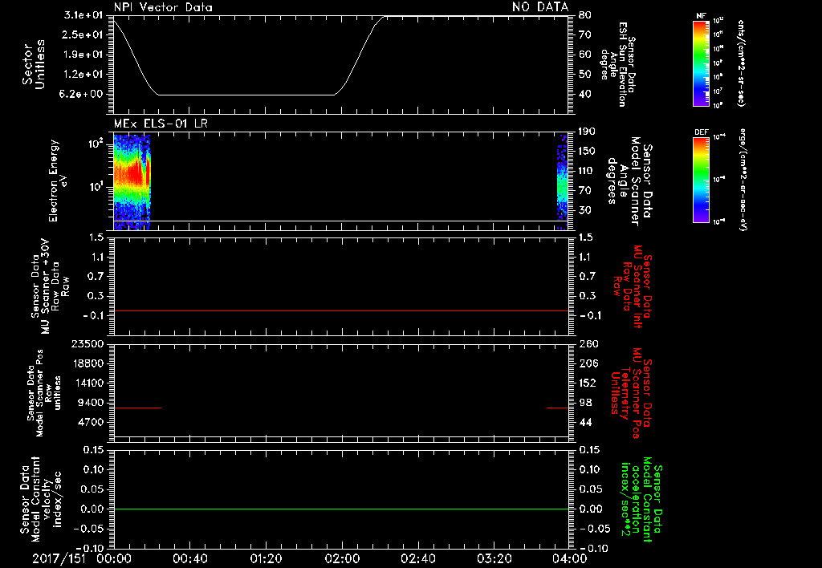
Task: Click the 'ergs/(cm**2-sr-sec-eV)' units label
Action: pos(743,180)
